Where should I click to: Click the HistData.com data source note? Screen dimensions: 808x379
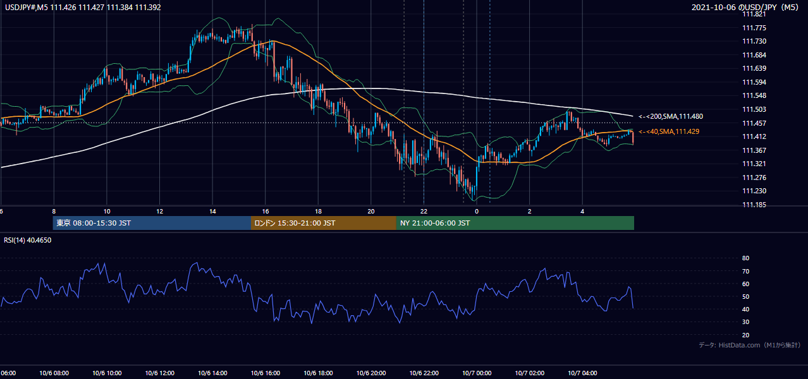(x=750, y=345)
